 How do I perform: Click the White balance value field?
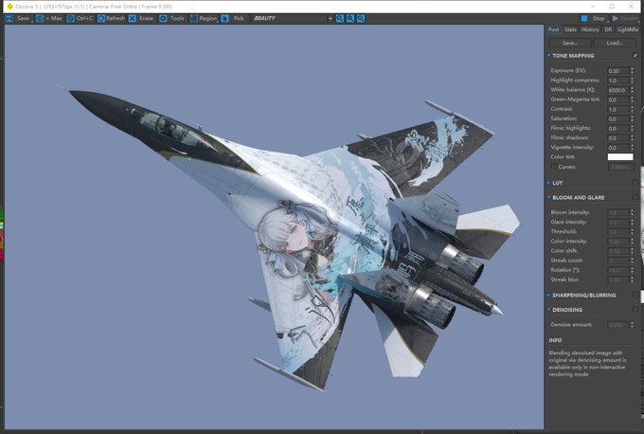(x=618, y=90)
